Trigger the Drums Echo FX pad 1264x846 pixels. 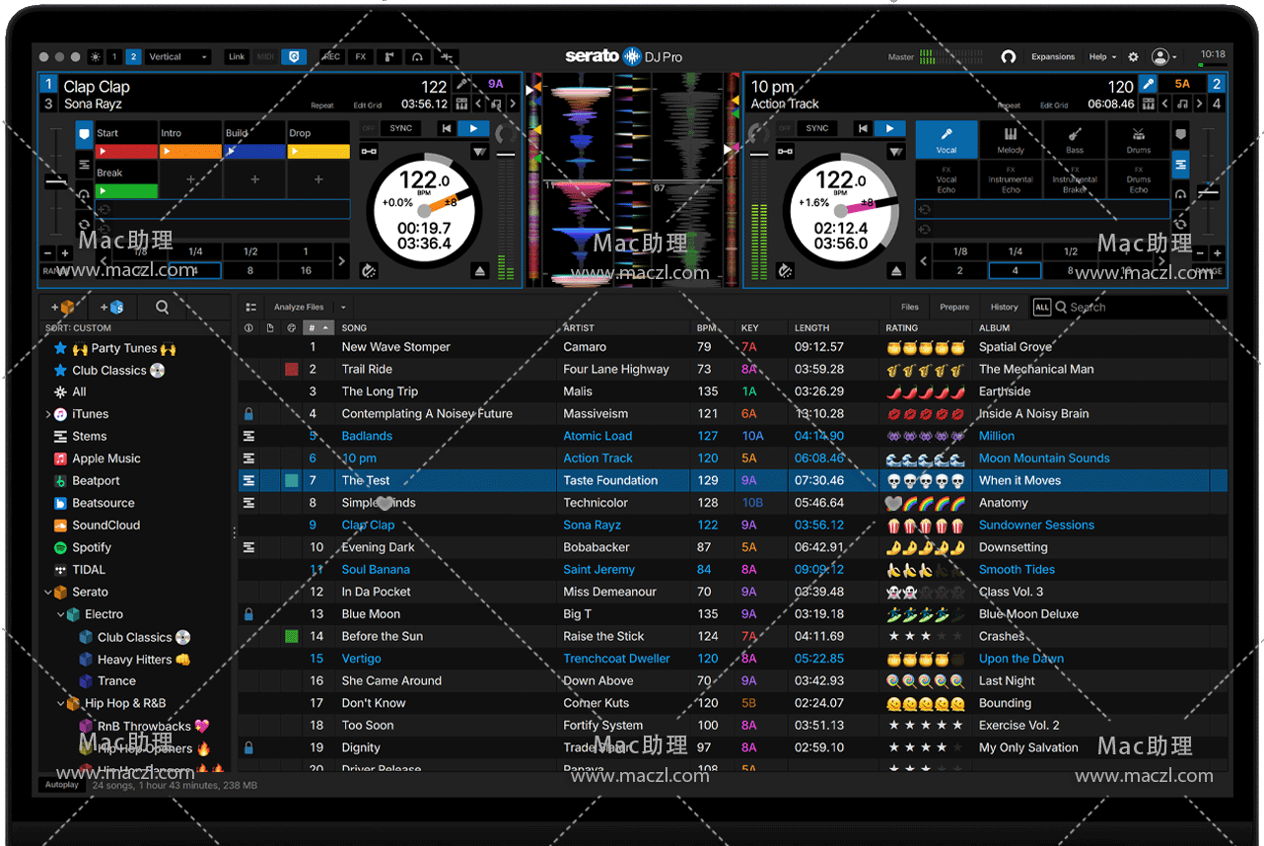click(x=1139, y=179)
